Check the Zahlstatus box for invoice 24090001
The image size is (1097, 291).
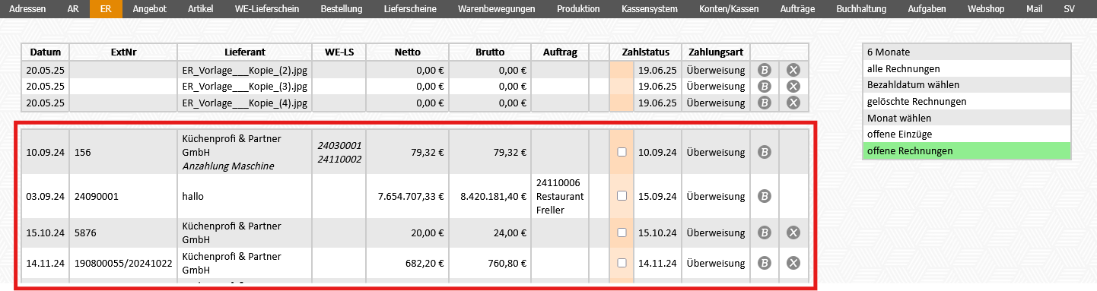click(x=622, y=196)
